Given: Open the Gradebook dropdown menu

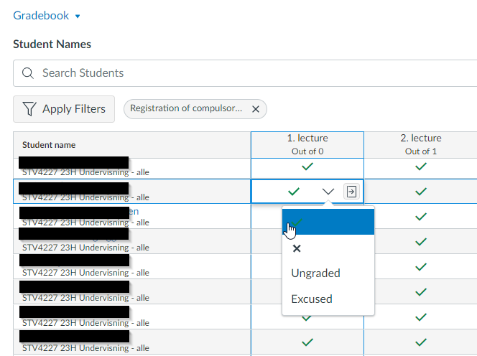Looking at the screenshot, I should [x=47, y=16].
